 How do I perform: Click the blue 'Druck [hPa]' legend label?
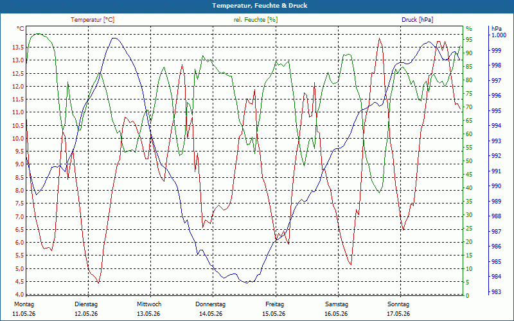[x=417, y=20]
